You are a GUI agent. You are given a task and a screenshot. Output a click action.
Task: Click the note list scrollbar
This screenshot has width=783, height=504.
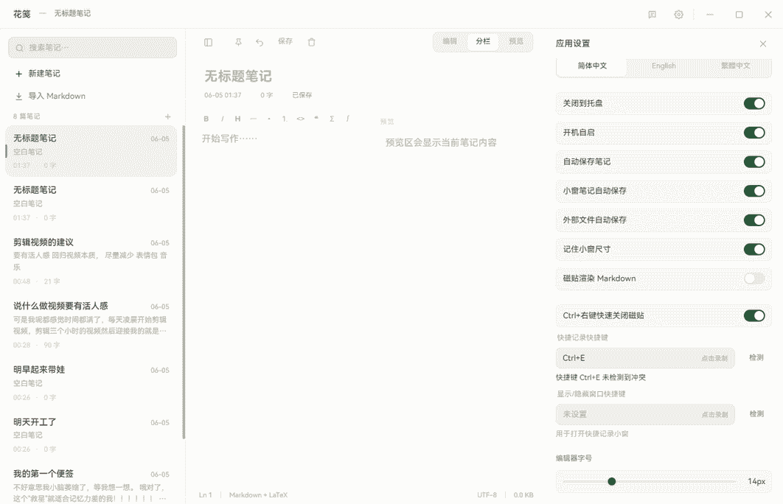point(184,282)
